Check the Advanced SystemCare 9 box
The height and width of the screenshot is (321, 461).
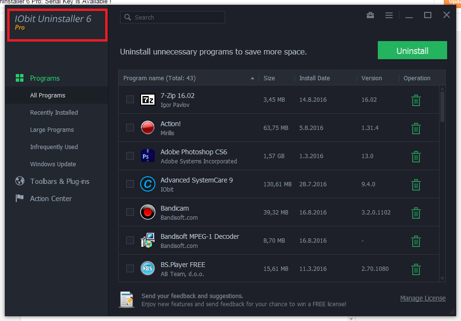[x=130, y=184]
